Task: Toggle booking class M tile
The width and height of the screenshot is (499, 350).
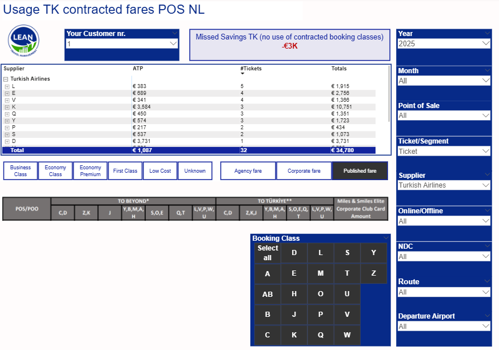Action: 321,273
